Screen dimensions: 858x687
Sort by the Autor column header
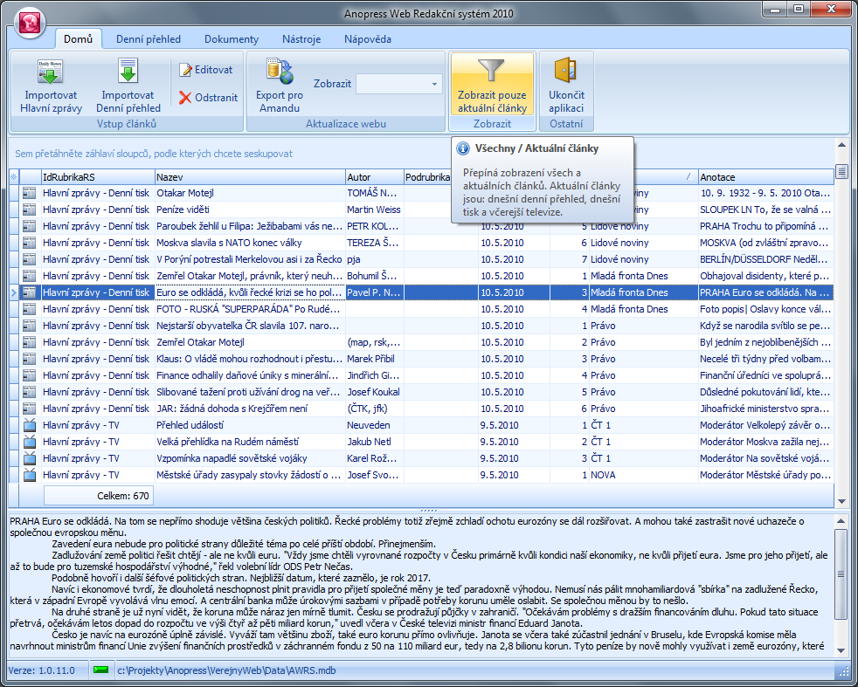coord(374,176)
